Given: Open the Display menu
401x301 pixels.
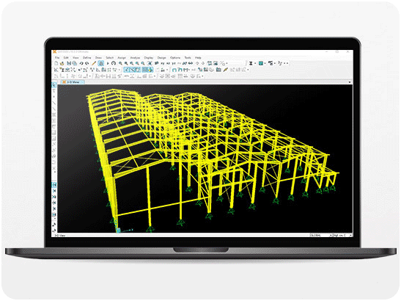Looking at the screenshot, I should [x=149, y=58].
